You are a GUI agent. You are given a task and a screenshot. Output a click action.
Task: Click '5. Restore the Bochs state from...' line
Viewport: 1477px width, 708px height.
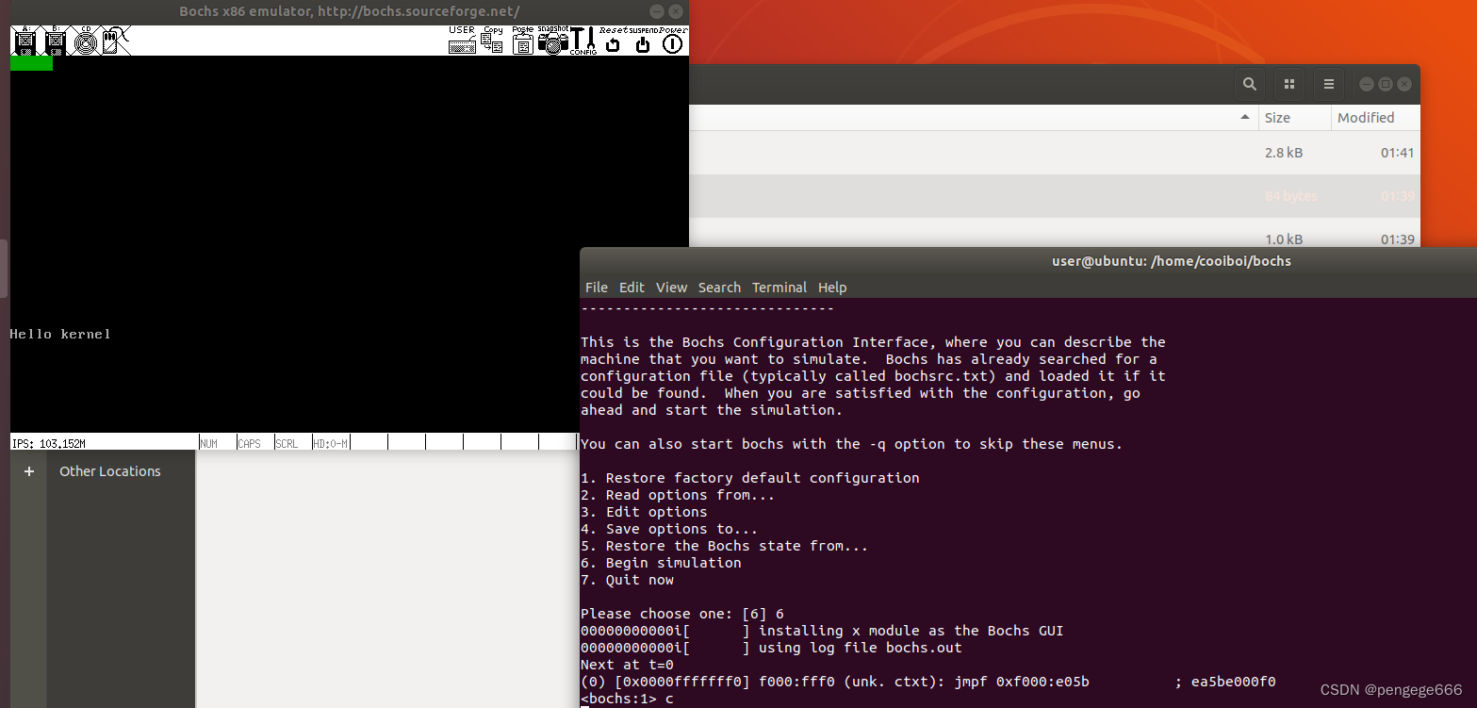(x=725, y=546)
